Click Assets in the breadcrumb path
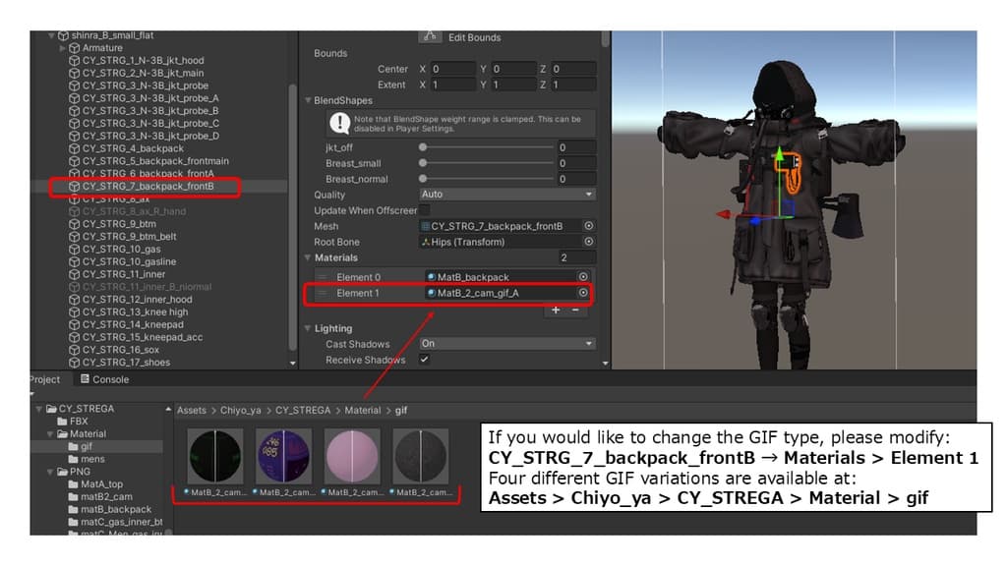This screenshot has width=1007, height=566. pyautogui.click(x=192, y=410)
